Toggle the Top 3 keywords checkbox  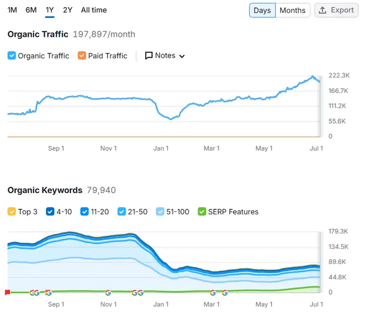click(x=12, y=211)
